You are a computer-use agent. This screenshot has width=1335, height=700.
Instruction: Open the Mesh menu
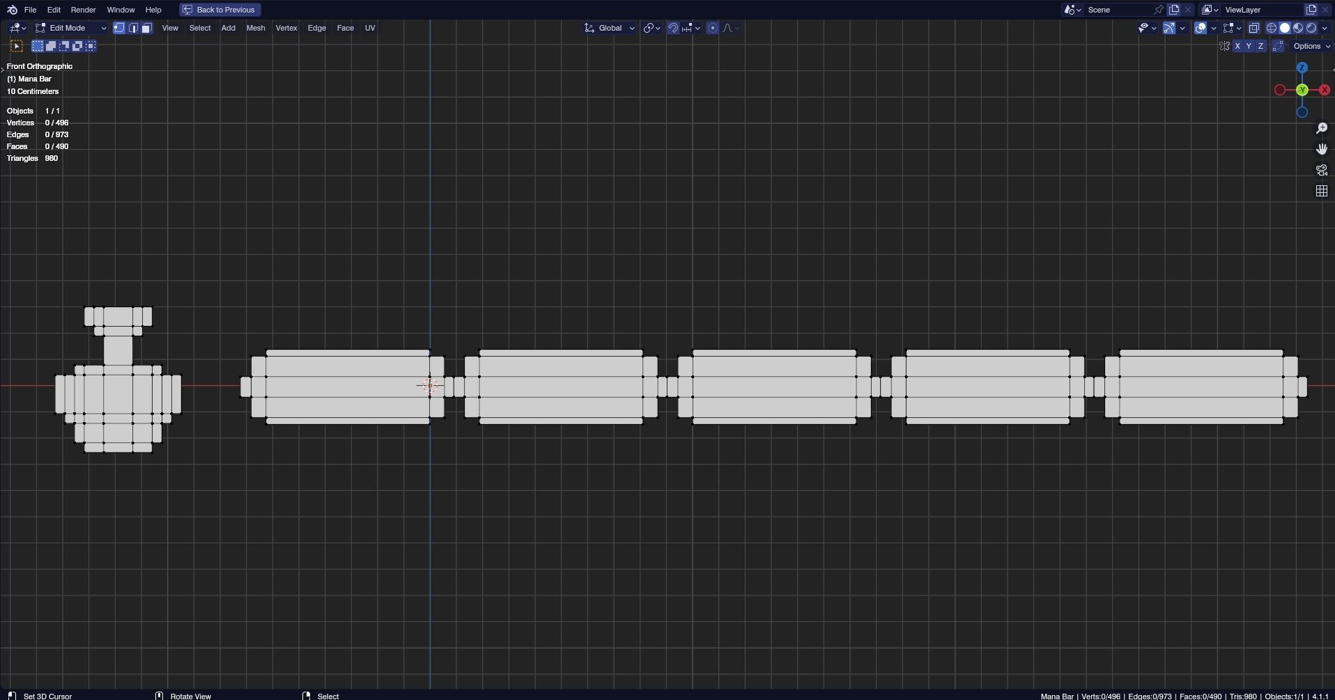(x=256, y=28)
